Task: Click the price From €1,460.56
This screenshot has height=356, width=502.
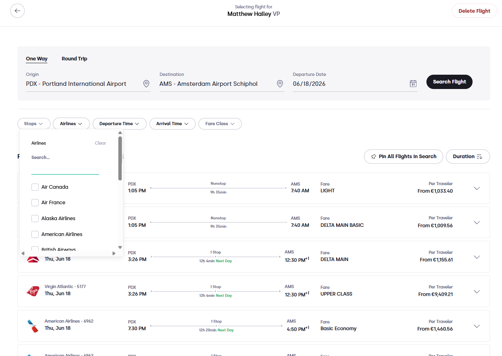Action: tap(435, 329)
